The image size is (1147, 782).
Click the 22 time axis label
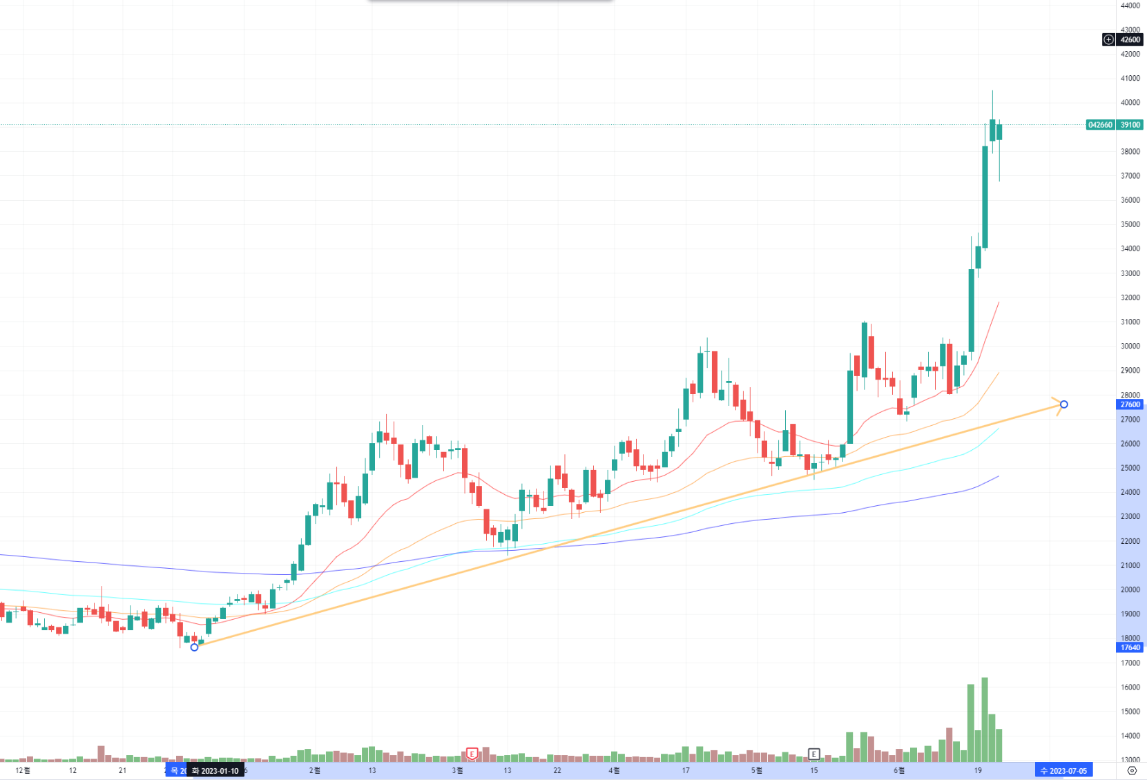[557, 770]
